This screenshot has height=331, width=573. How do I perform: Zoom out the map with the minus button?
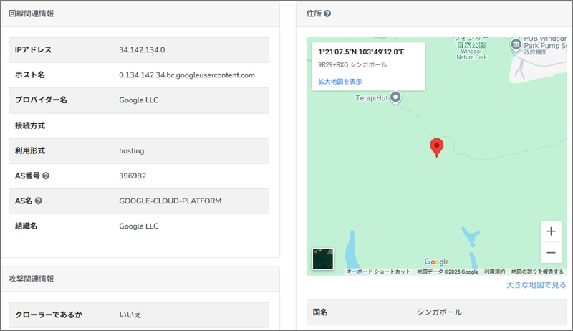(551, 252)
